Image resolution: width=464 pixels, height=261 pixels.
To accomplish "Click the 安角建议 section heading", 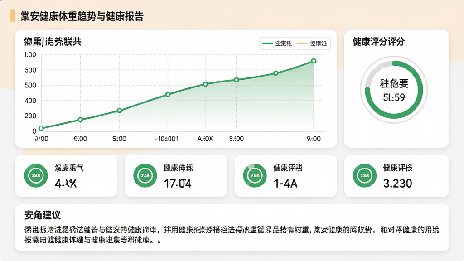I will [43, 215].
